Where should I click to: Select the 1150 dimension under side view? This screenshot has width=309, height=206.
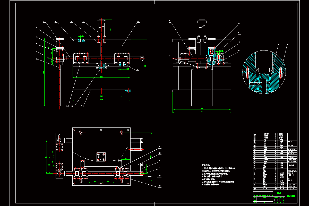[x=202, y=109]
